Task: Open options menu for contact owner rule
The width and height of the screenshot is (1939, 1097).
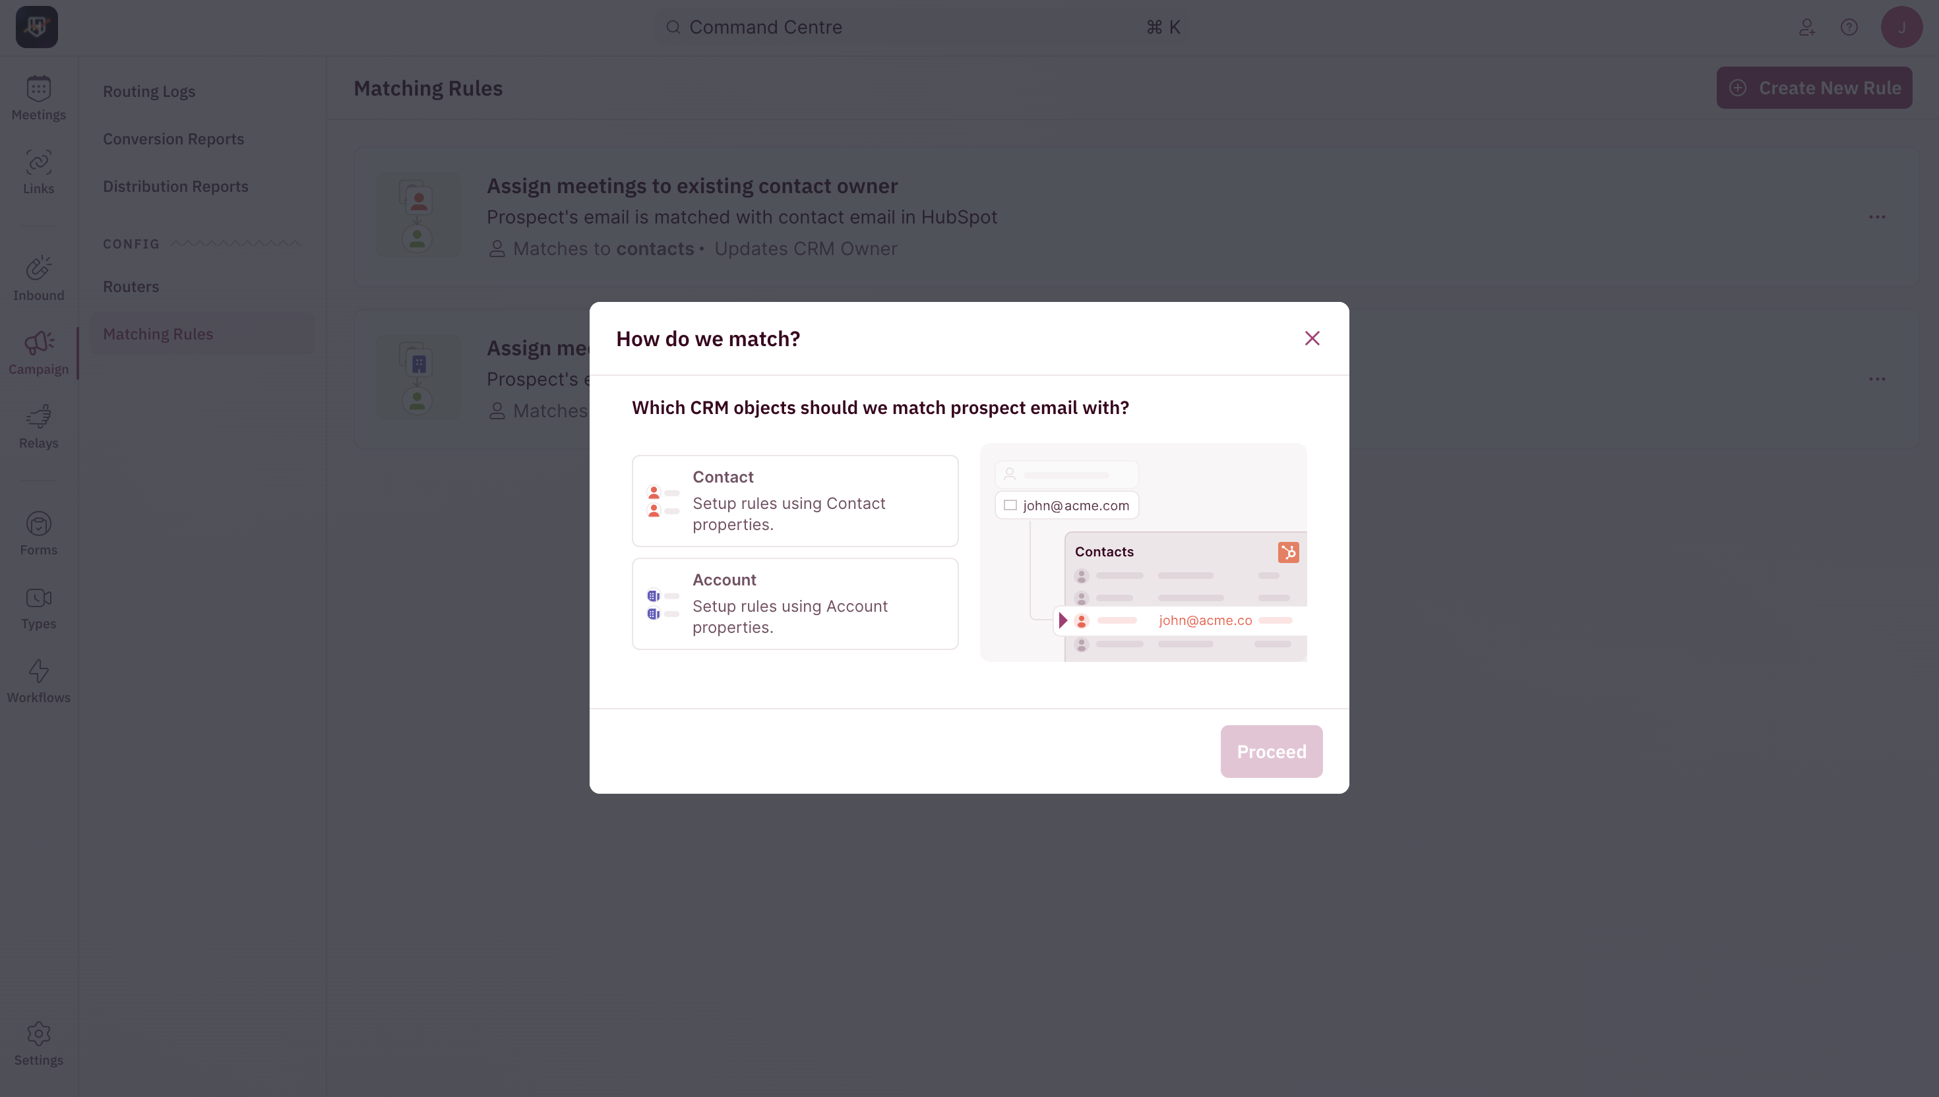Action: [x=1876, y=217]
